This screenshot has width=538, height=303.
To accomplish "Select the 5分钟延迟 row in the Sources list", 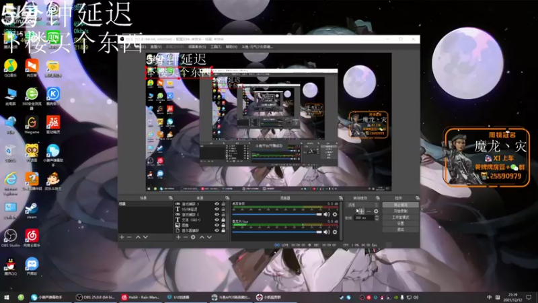I will point(200,209).
